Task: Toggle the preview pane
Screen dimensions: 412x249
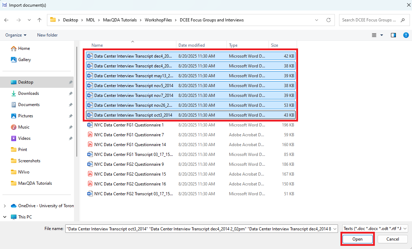Action: [393, 35]
